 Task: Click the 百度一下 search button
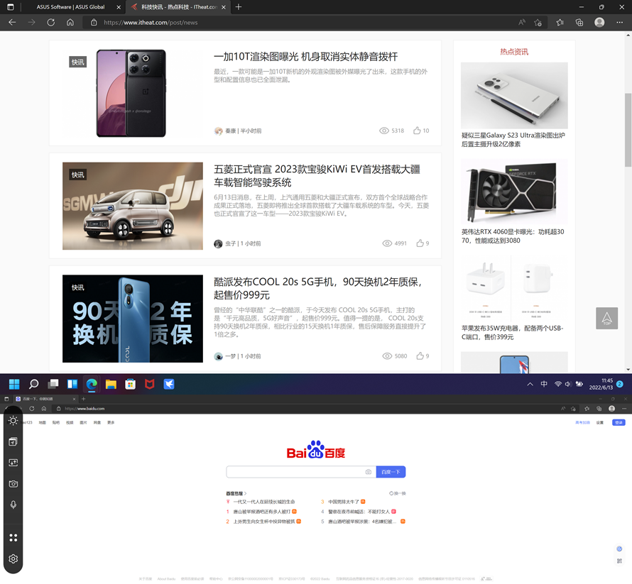pos(391,472)
